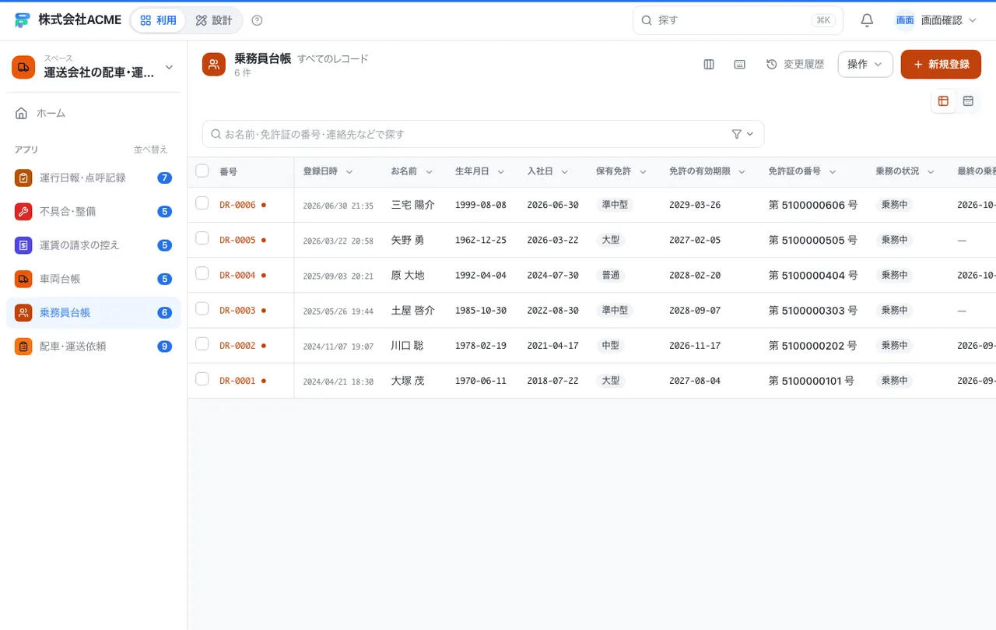Click 配車・運送依頼 clipboard icon
Screen dimensions: 996x630
pos(23,346)
